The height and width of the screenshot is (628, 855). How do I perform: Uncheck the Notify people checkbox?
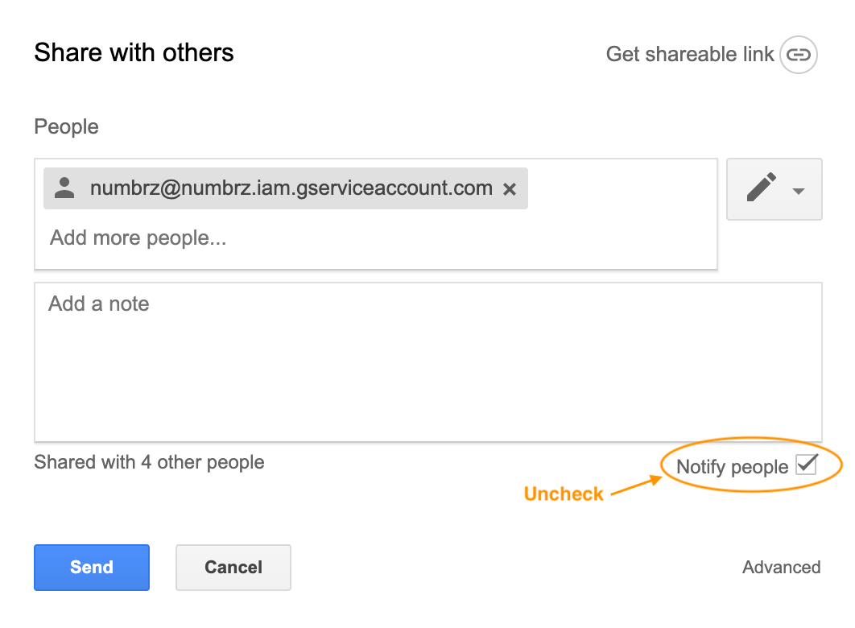(x=807, y=465)
